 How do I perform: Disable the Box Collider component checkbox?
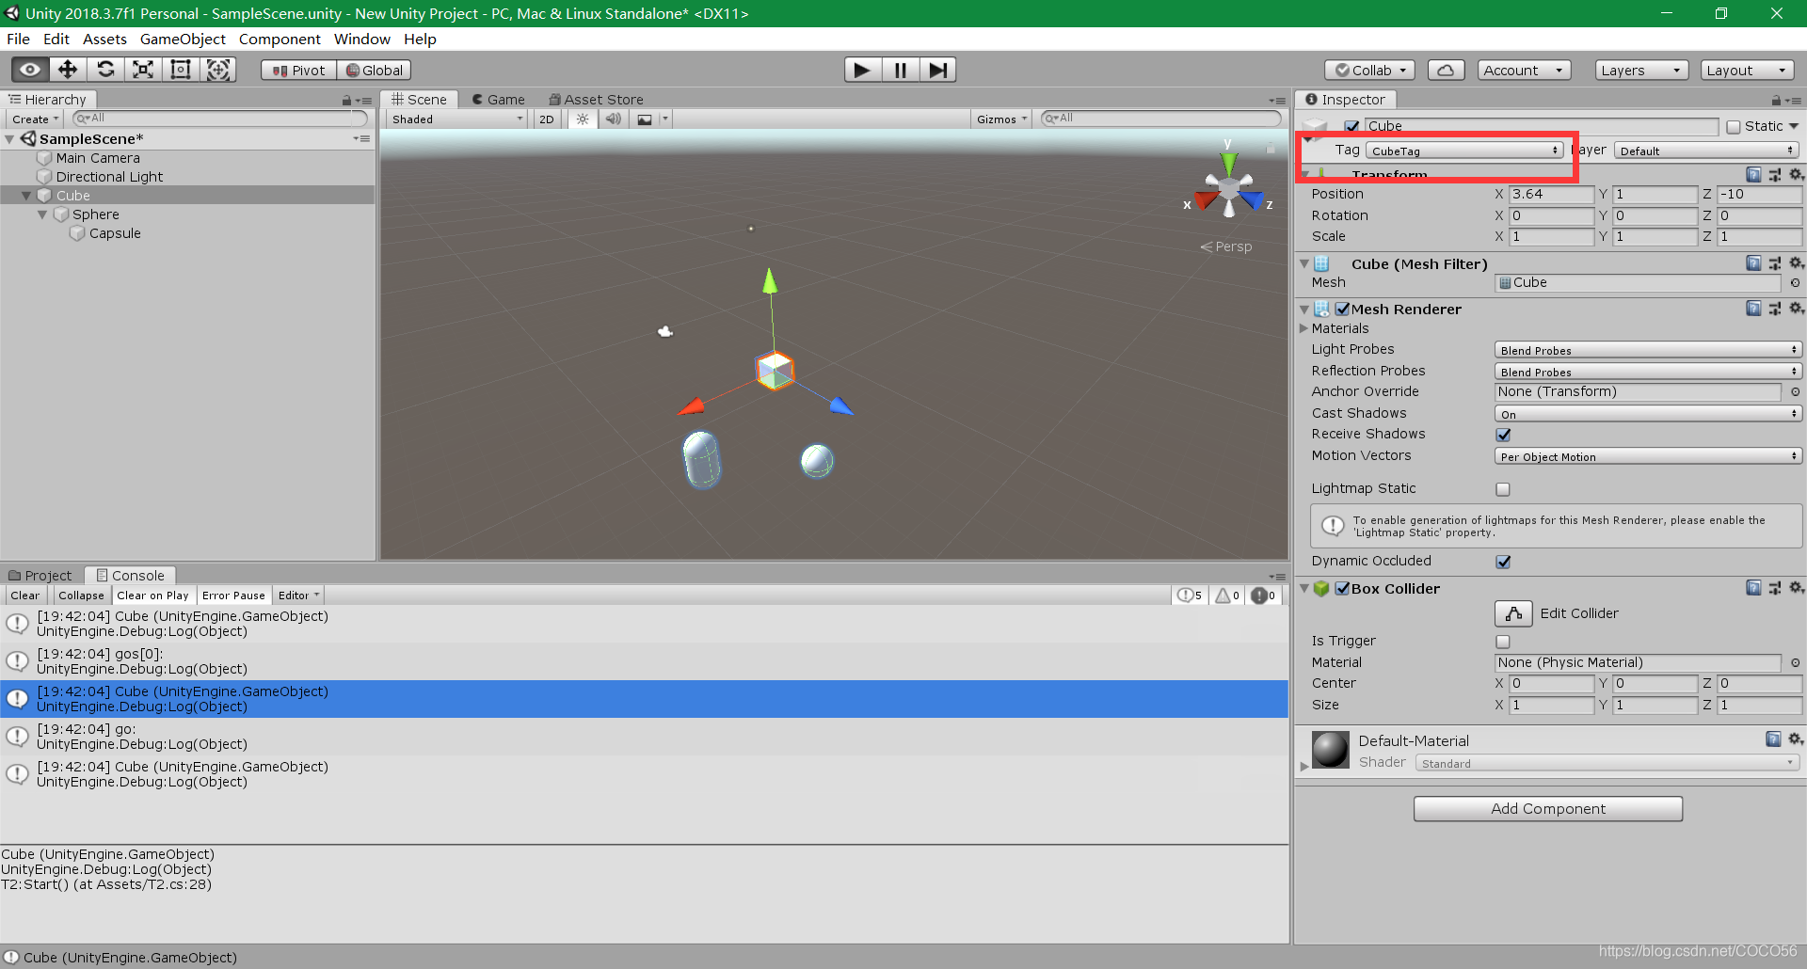point(1343,589)
